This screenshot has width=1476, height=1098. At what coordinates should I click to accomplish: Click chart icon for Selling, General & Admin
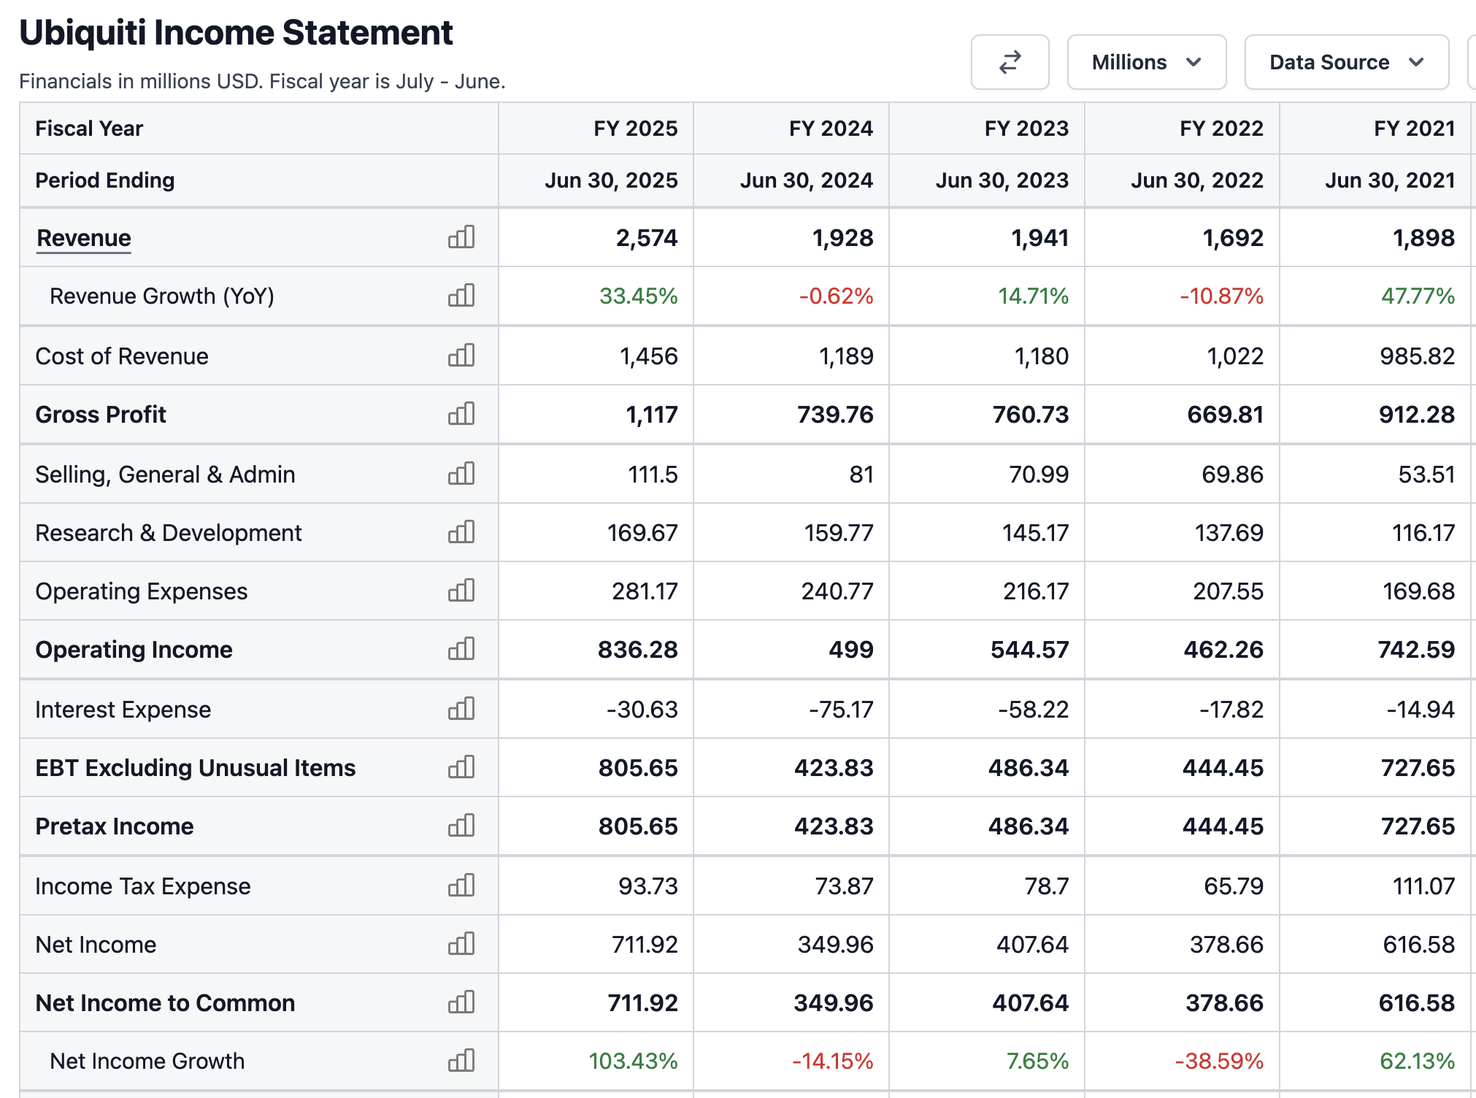tap(461, 474)
